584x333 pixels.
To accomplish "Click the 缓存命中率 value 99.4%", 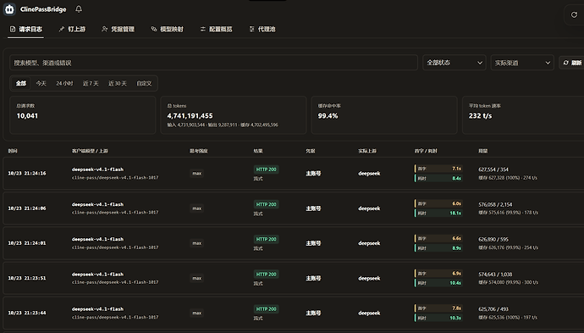I will point(328,116).
